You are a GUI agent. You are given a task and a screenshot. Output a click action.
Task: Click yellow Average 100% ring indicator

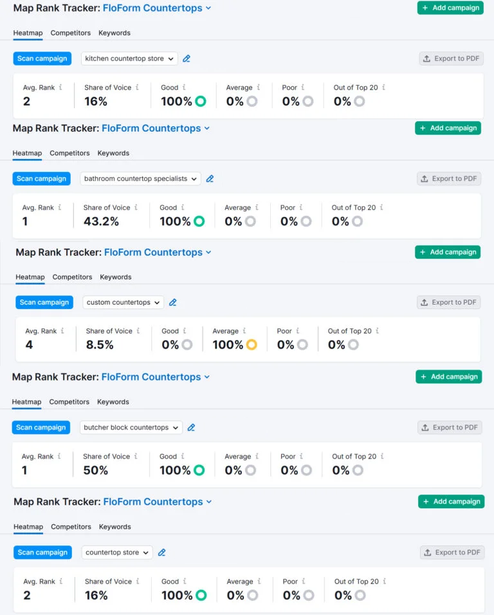(252, 345)
